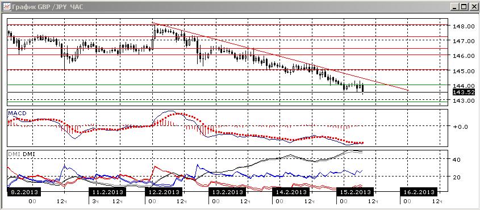
Task: Select the 12.2.2013 date marker
Action: [164, 192]
